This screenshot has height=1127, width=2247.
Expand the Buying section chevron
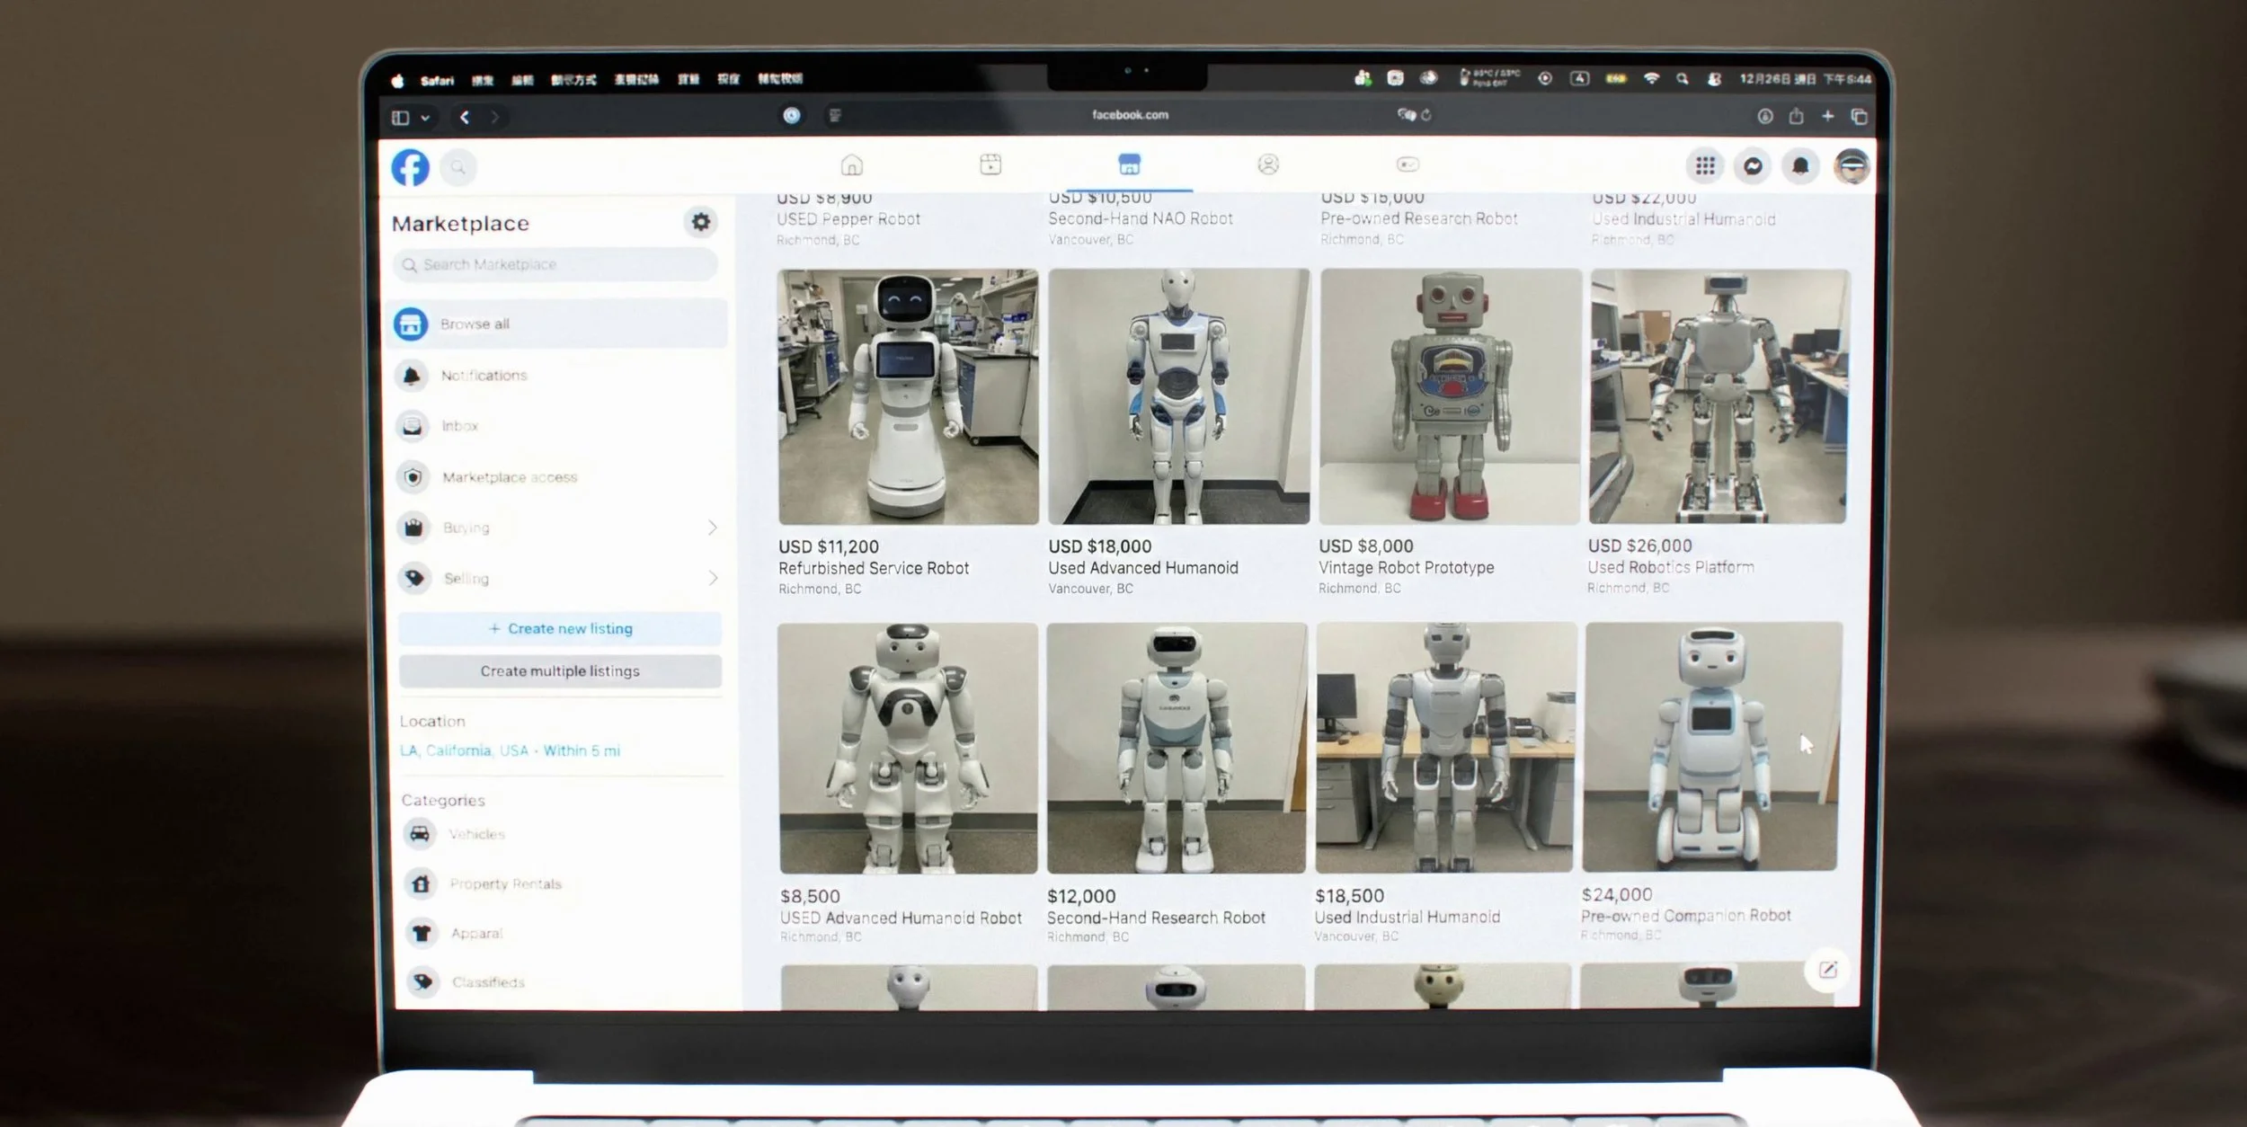(x=712, y=528)
